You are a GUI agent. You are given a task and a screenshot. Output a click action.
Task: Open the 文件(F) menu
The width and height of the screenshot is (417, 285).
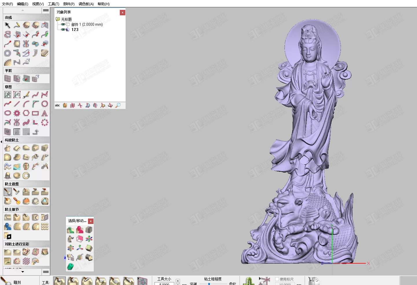(8, 4)
